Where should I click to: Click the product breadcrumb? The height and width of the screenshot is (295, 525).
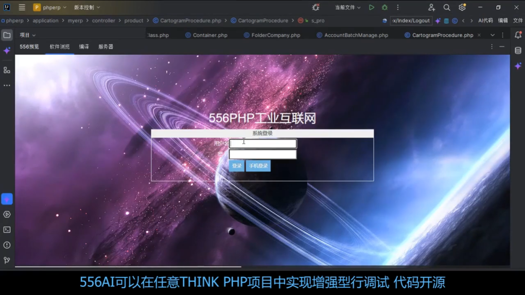click(x=134, y=20)
